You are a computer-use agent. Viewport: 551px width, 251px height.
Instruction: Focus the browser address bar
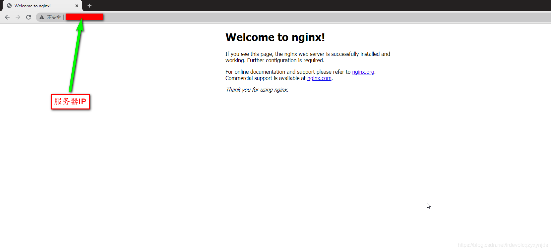[x=293, y=17]
